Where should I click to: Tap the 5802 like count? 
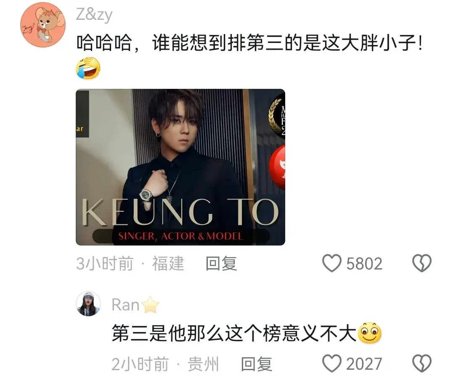[364, 264]
